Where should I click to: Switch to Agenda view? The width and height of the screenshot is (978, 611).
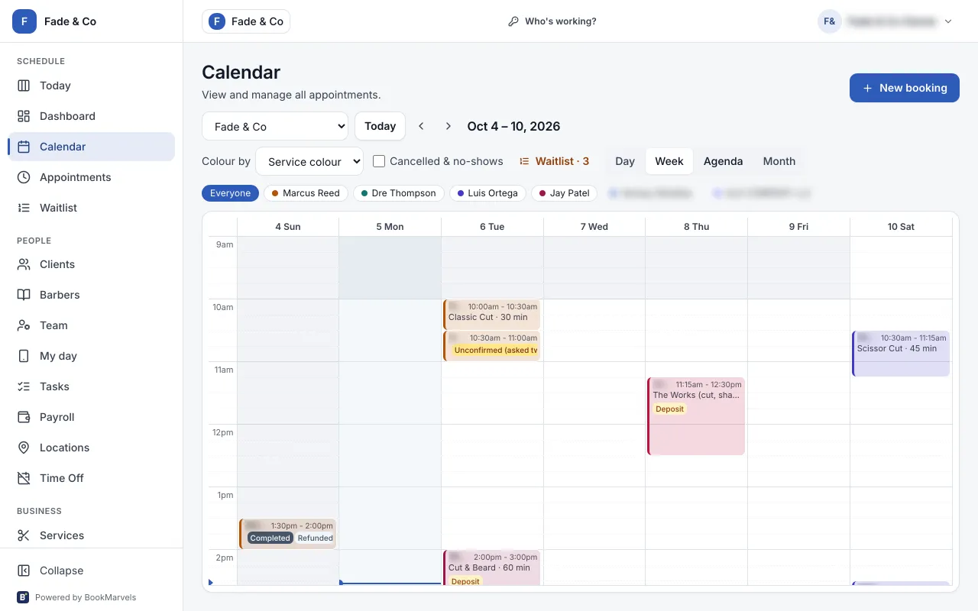point(723,161)
